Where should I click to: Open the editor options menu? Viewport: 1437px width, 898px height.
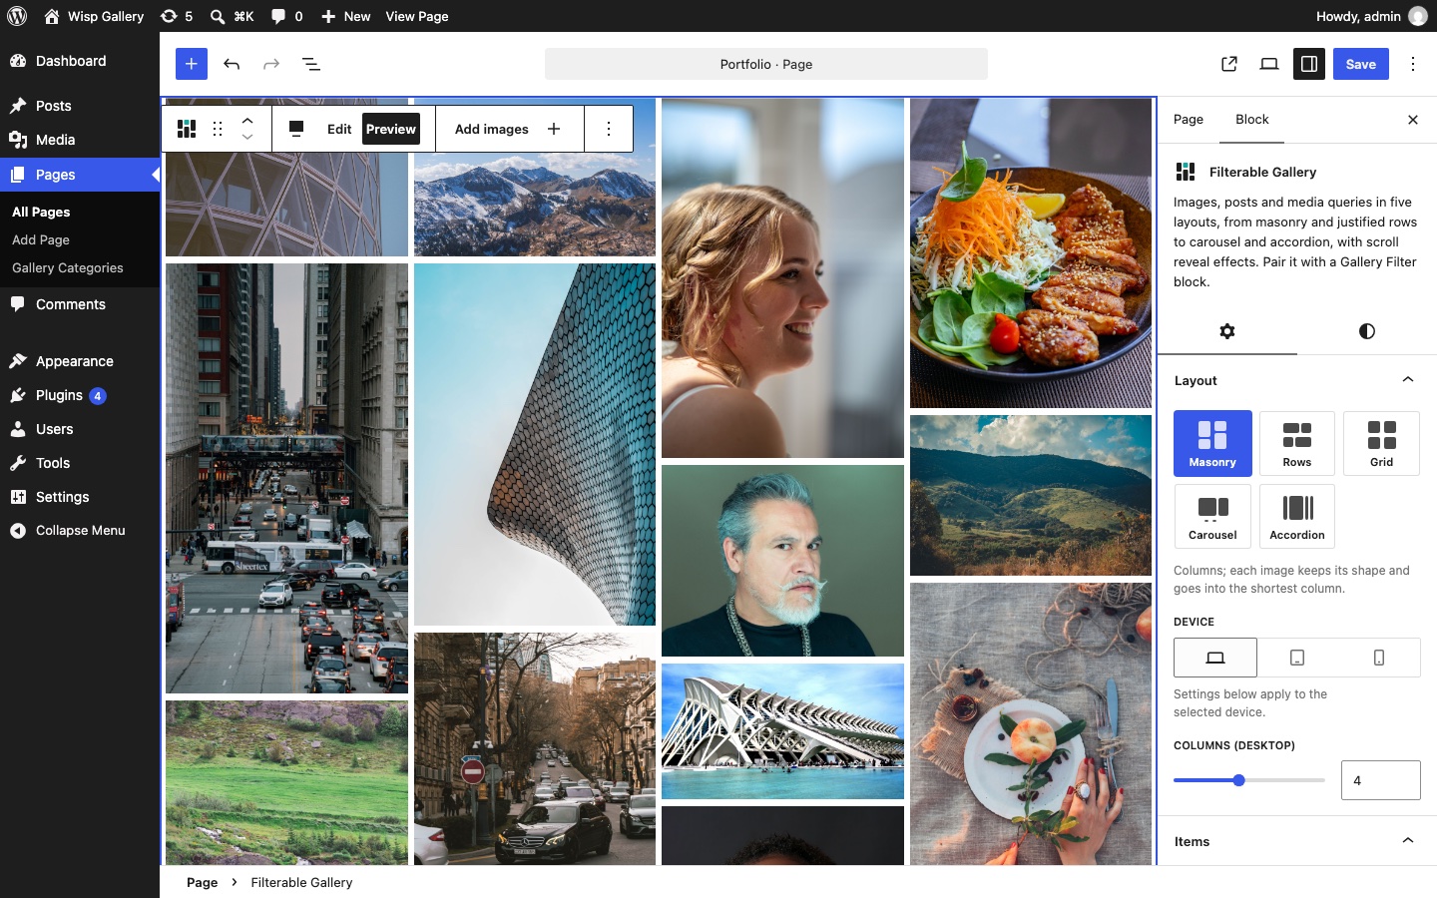(1413, 64)
